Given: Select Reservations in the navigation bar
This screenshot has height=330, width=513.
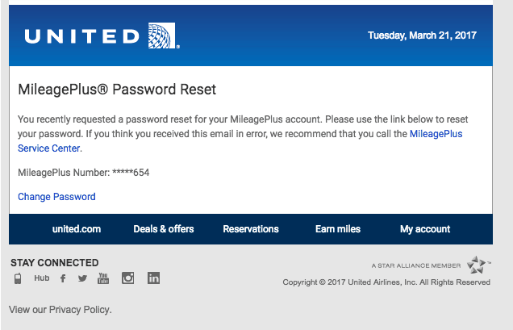Looking at the screenshot, I should [251, 229].
